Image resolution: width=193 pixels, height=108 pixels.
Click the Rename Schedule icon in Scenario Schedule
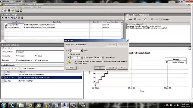tap(9, 48)
